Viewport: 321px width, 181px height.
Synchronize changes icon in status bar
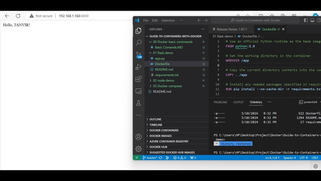click(160, 158)
